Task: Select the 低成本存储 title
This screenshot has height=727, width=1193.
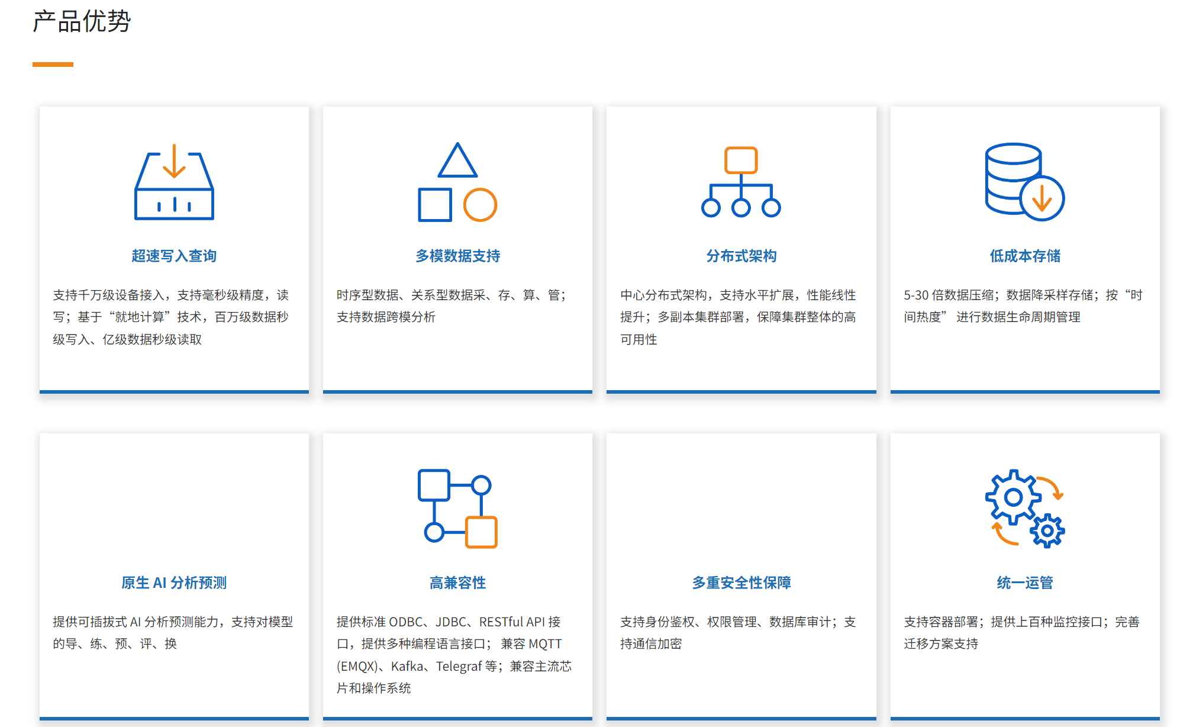Action: coord(1024,256)
